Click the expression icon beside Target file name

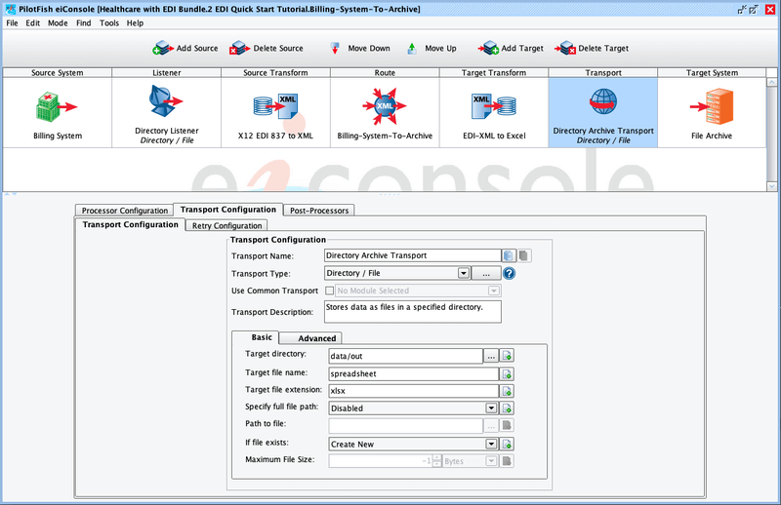click(x=507, y=374)
